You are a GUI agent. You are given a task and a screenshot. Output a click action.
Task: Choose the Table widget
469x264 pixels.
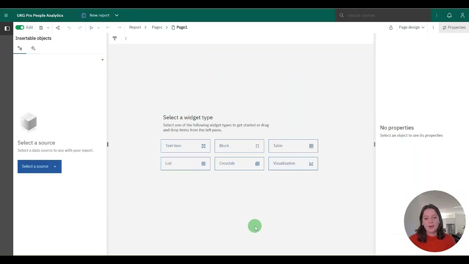293,146
